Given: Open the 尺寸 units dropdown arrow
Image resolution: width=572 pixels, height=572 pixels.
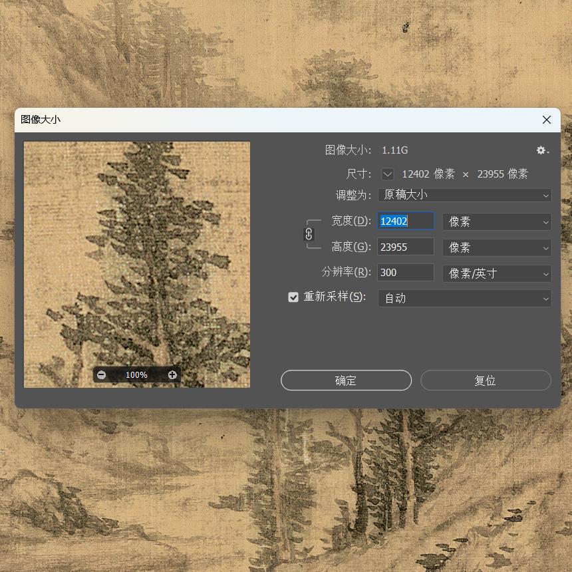Looking at the screenshot, I should (x=387, y=174).
